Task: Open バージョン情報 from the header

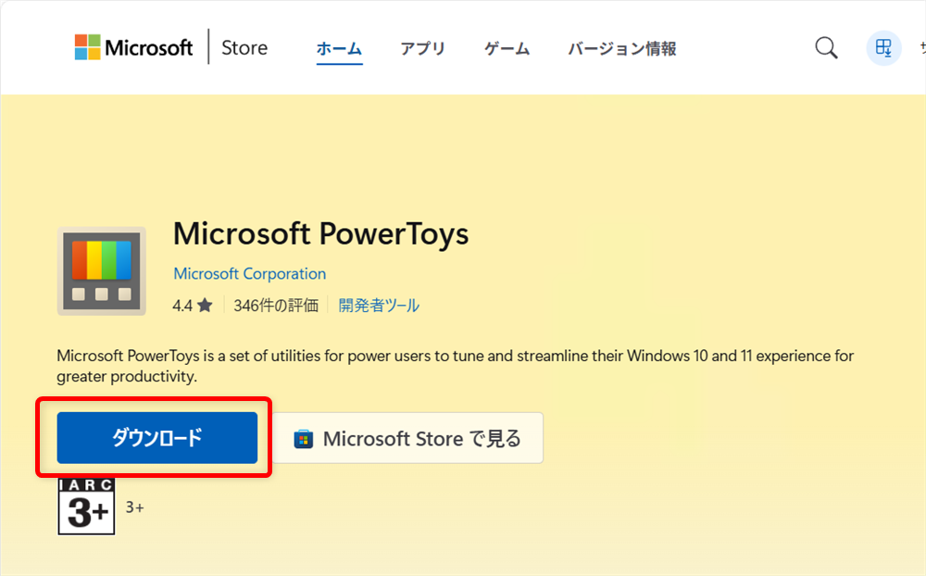Action: [x=620, y=48]
